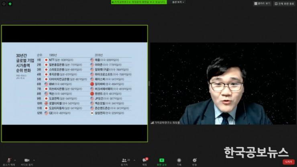Open the 옵션 보기 view options dropdown

[178, 2]
